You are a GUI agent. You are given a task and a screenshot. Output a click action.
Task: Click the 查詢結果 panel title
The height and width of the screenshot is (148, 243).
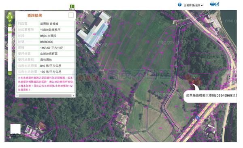34,15
